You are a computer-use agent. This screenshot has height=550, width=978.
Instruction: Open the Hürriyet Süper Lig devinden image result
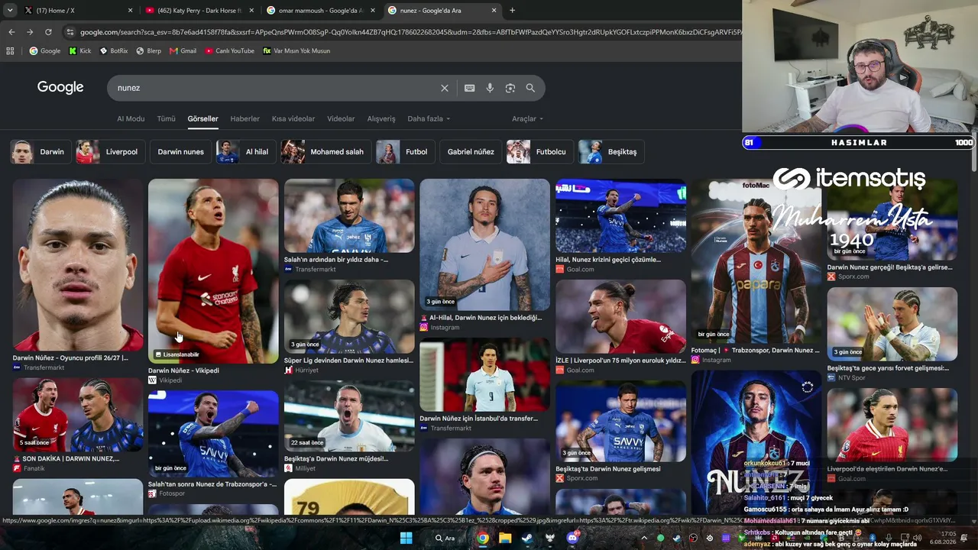pos(349,316)
